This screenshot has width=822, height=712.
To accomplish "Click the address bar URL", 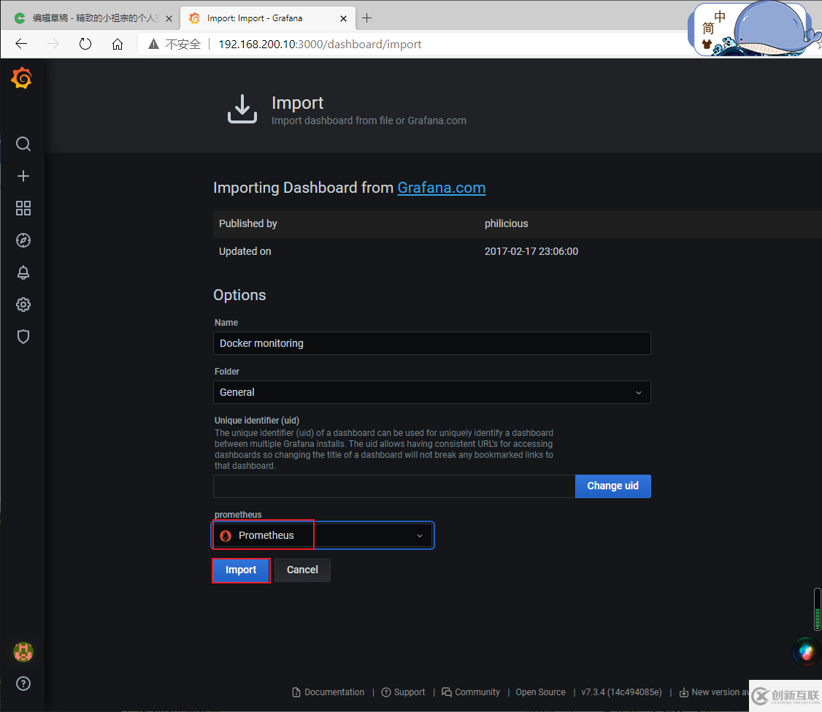I will [320, 45].
